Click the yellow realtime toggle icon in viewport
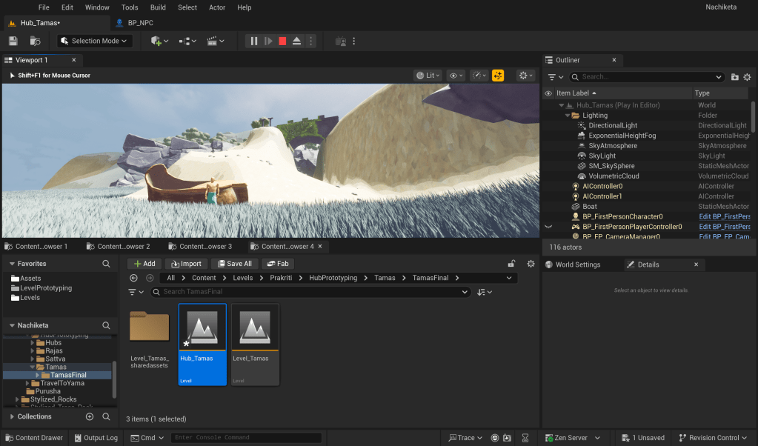Viewport: 758px width, 446px height. 498,76
